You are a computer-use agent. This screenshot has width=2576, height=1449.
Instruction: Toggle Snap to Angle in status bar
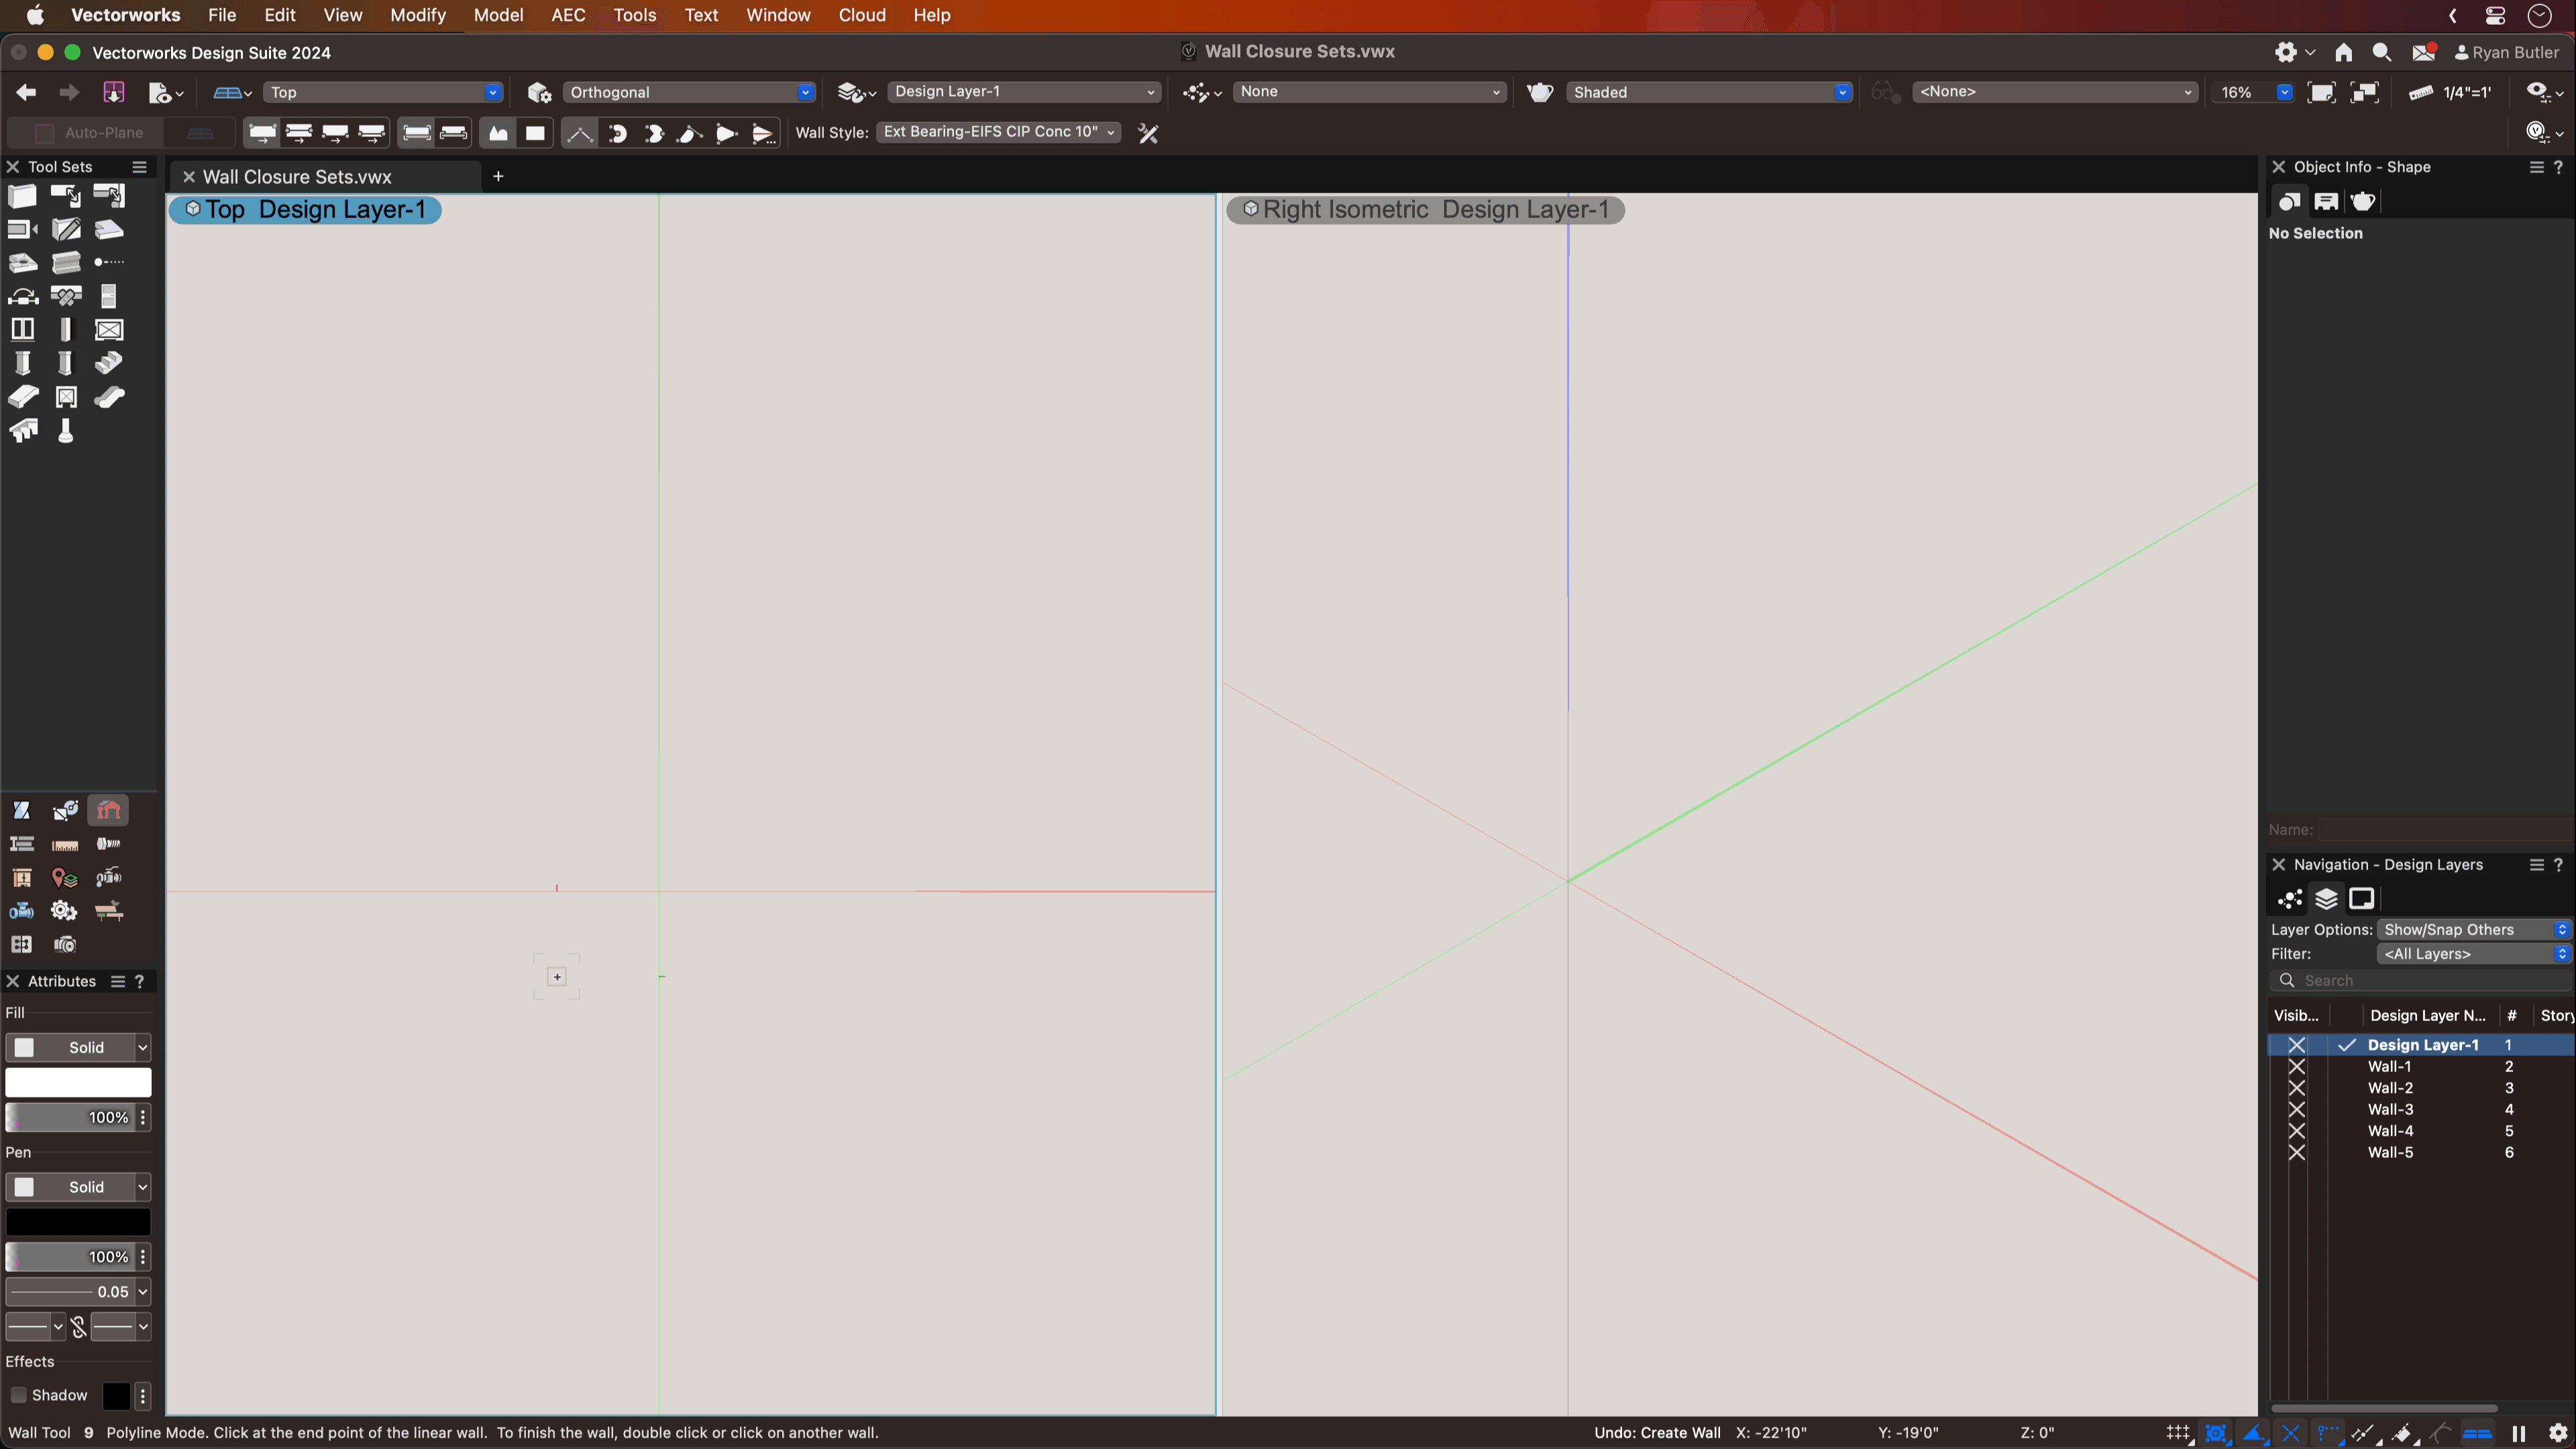point(2254,1433)
